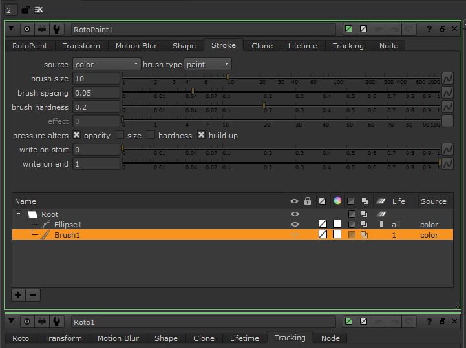Image resolution: width=466 pixels, height=348 pixels.
Task: Toggle Ellipse1 visibility eye
Action: (295, 225)
